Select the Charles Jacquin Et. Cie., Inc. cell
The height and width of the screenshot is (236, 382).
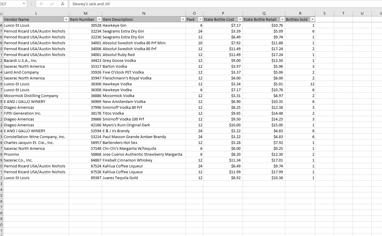(x=36, y=142)
